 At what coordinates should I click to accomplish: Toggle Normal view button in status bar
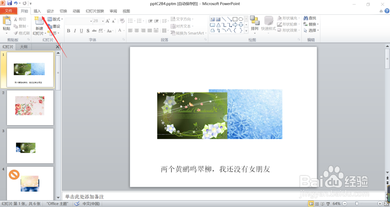(x=311, y=204)
